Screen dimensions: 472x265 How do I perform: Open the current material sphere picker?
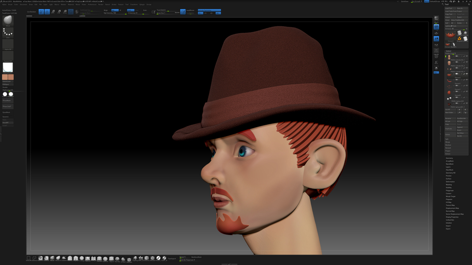[x=8, y=68]
